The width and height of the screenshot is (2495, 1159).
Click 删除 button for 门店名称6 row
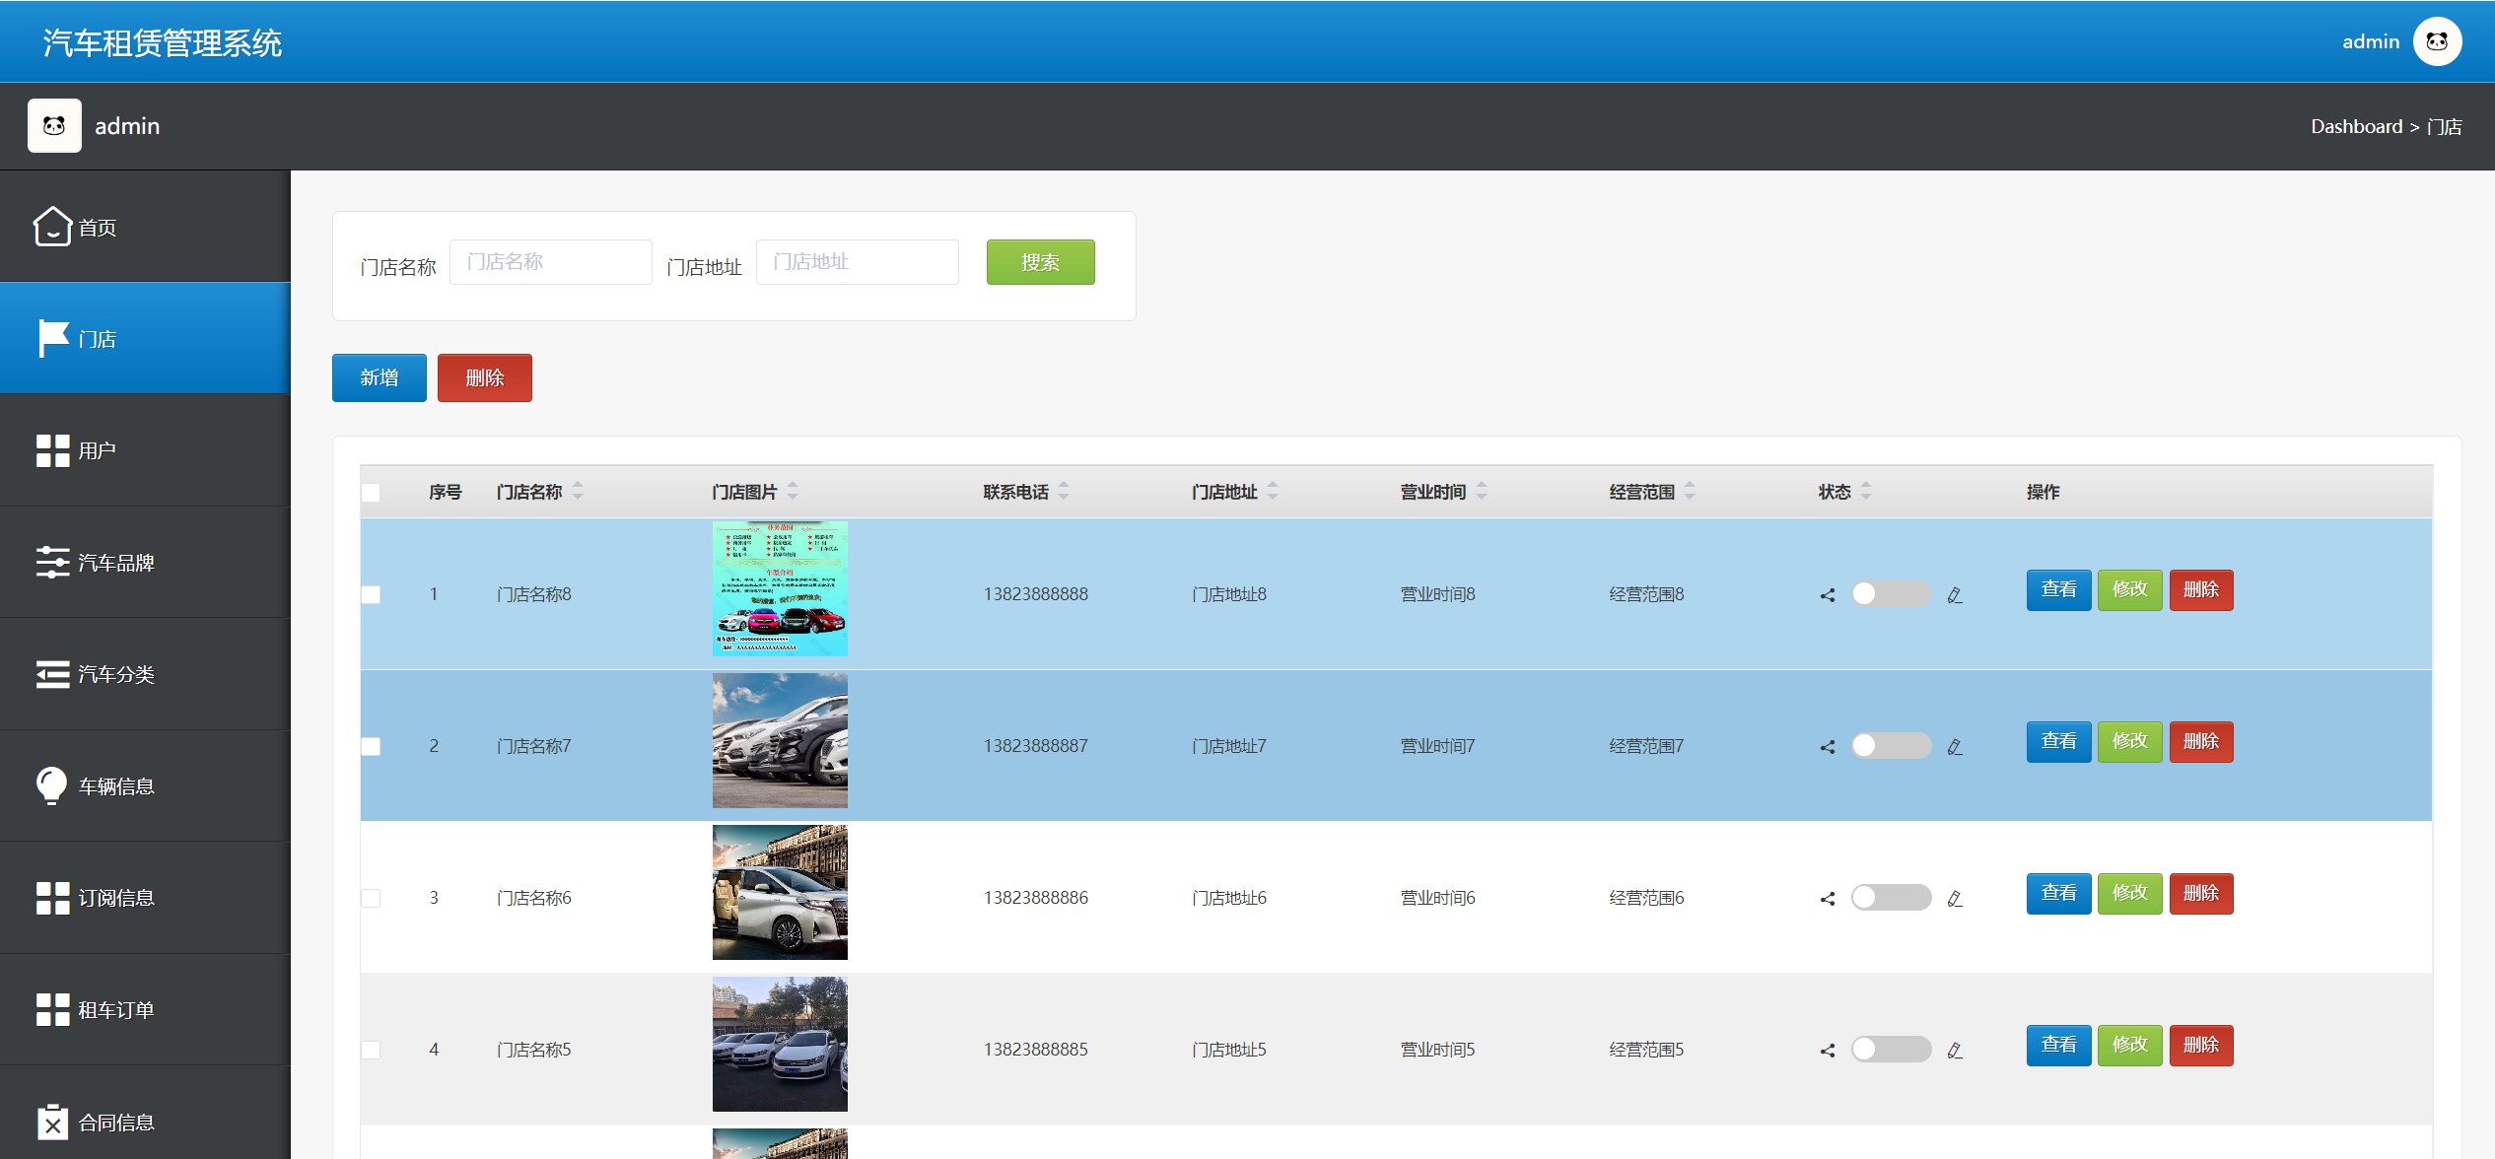(2200, 894)
